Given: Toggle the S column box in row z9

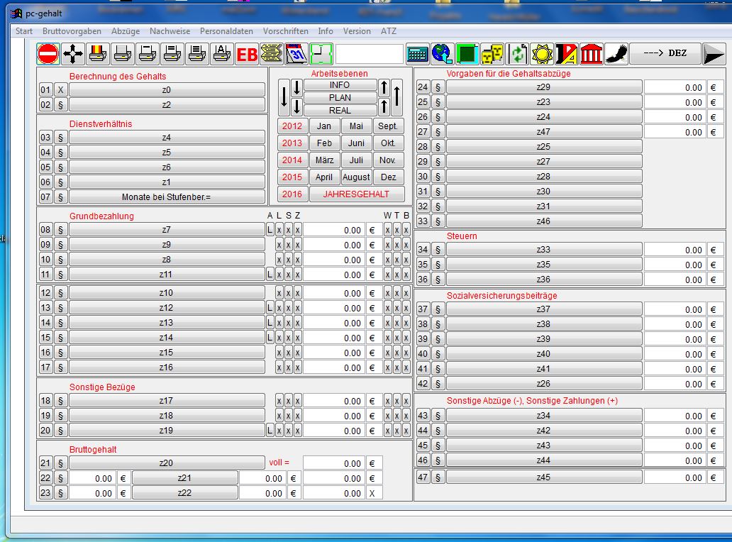Looking at the screenshot, I should click(289, 245).
